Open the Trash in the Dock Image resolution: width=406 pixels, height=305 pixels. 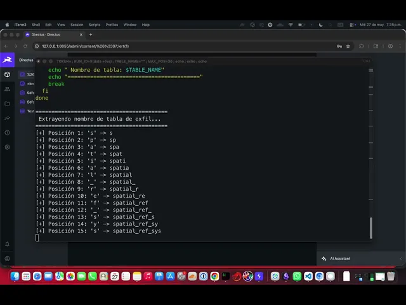391,276
